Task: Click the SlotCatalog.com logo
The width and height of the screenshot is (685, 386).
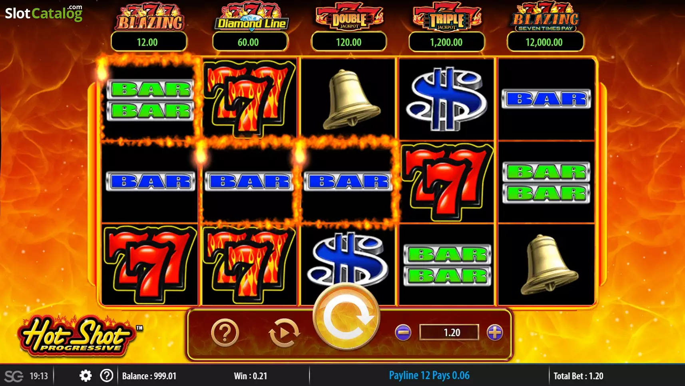Action: point(44,13)
